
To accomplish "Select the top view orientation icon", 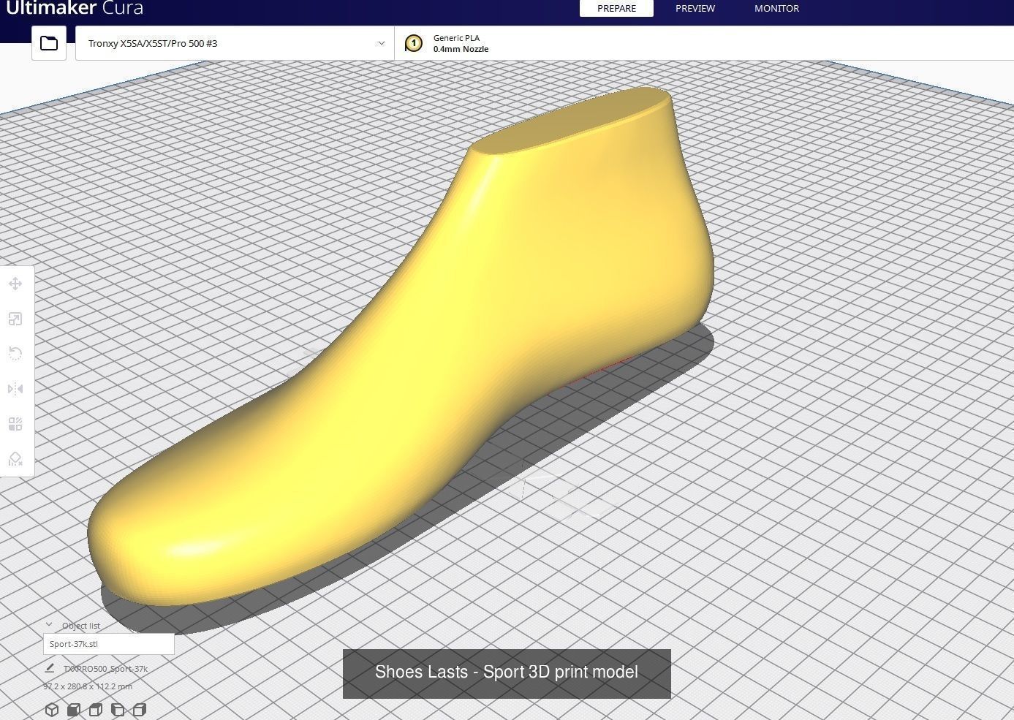I will [95, 709].
